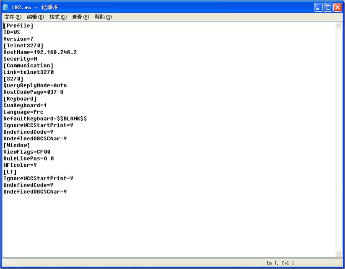The width and height of the screenshot is (345, 269).
Task: Open the 帮助(H) menu
Action: pyautogui.click(x=103, y=17)
